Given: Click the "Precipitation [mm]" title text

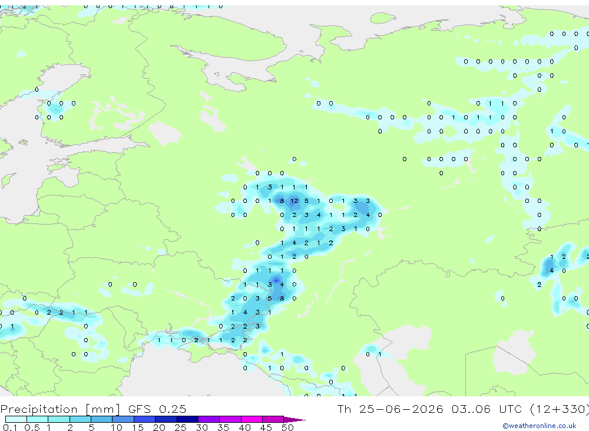Looking at the screenshot, I should pyautogui.click(x=60, y=410).
